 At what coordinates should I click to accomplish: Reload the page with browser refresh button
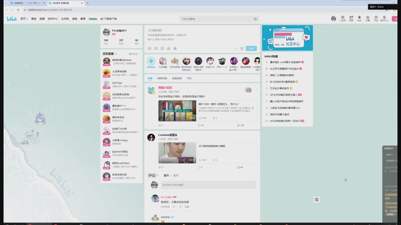[x=18, y=9]
